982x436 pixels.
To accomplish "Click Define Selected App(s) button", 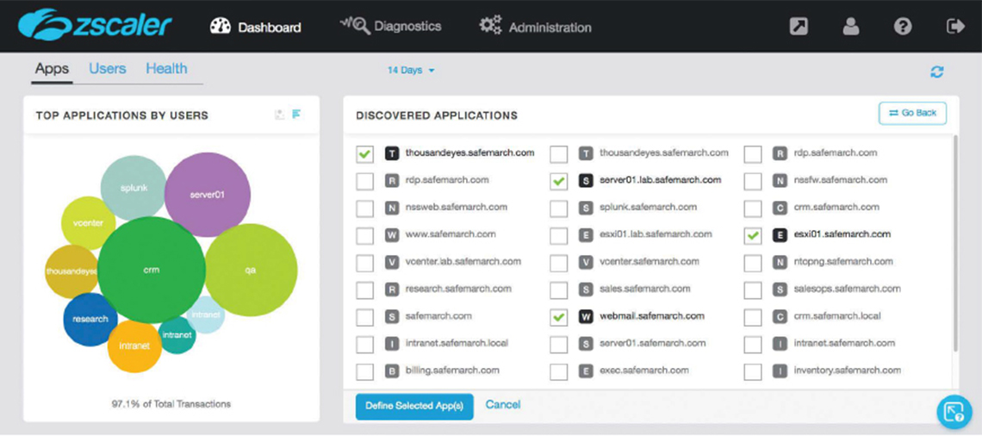I will [414, 406].
